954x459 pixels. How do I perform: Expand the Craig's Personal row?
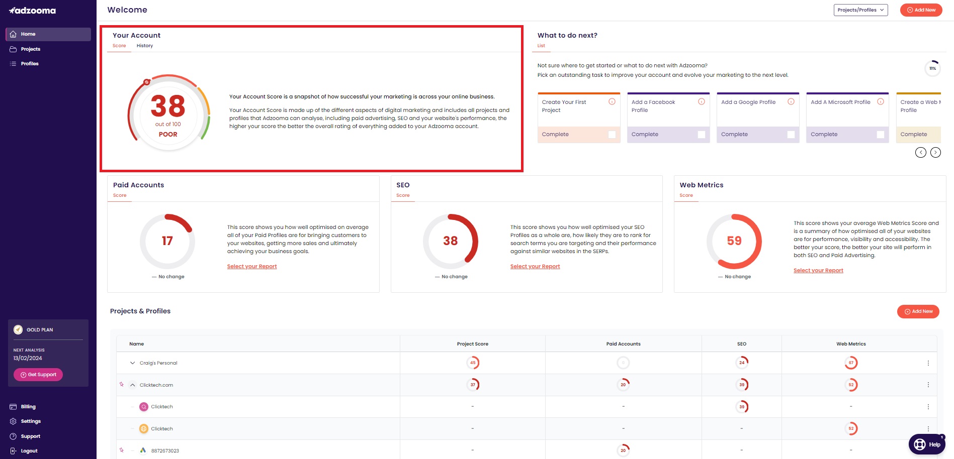click(x=132, y=363)
